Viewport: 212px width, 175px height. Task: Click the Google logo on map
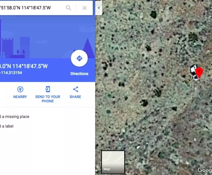coord(205,170)
